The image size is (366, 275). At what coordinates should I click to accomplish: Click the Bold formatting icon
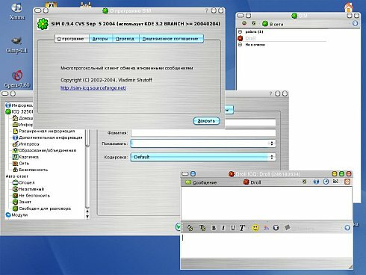[x=214, y=228]
